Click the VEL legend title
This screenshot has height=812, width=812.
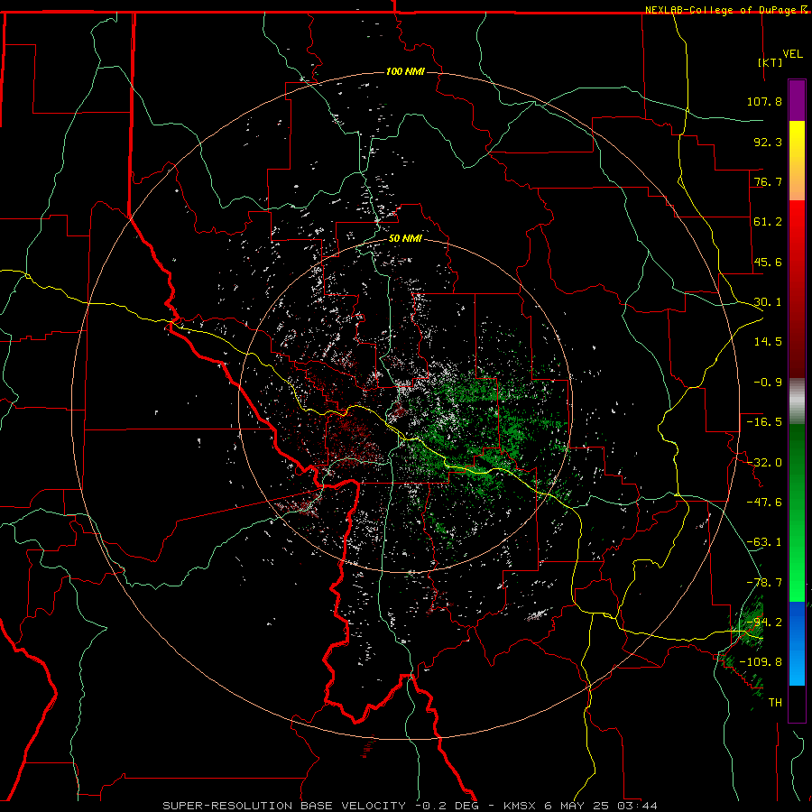click(x=792, y=54)
